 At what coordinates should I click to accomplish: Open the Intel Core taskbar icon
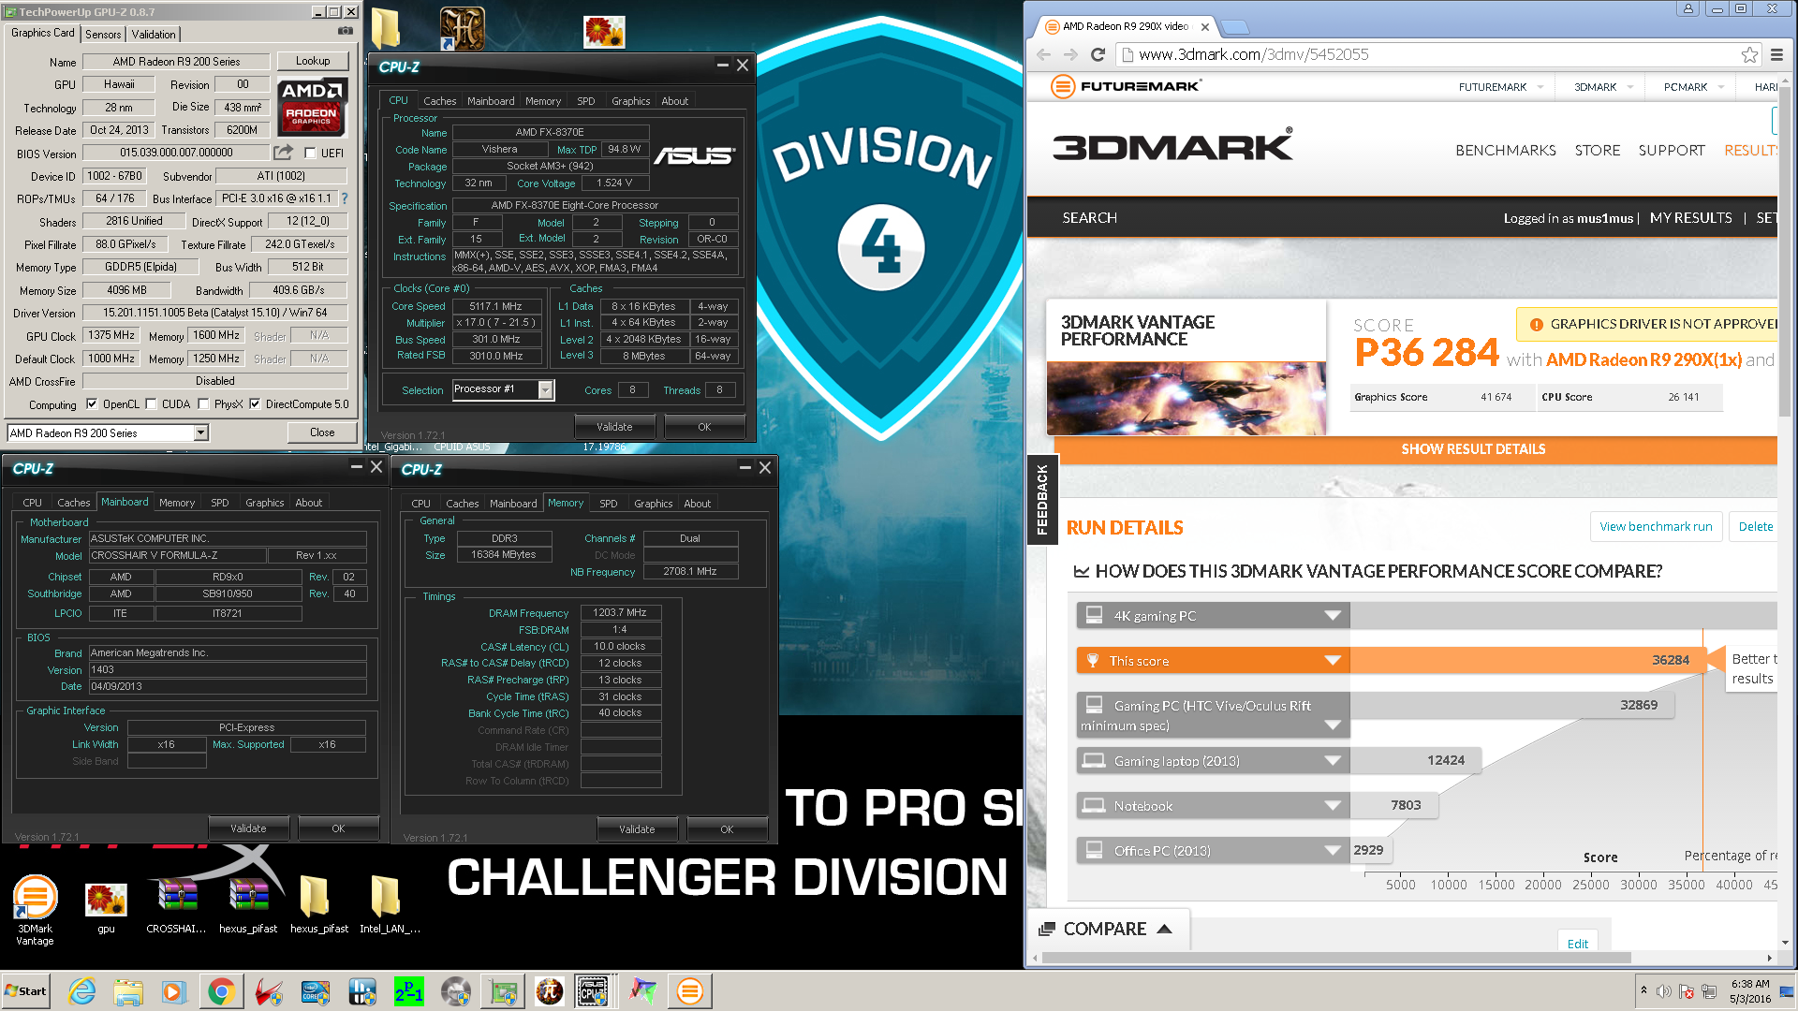coord(316,991)
